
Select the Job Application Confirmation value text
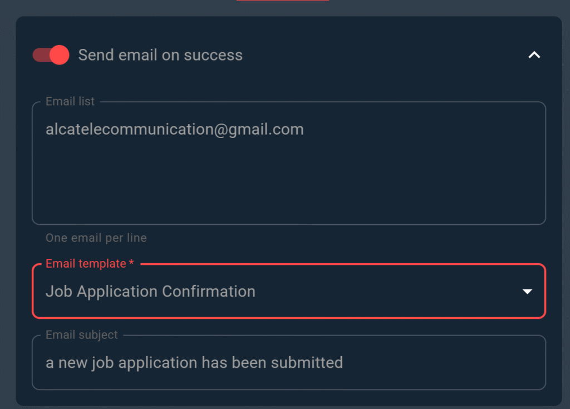(x=150, y=291)
